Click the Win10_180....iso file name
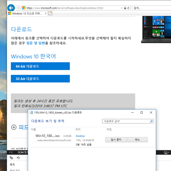The image size is (171, 171). (48, 136)
